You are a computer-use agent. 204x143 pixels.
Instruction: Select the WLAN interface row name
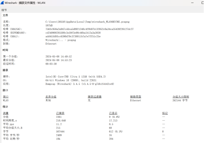click(6, 100)
